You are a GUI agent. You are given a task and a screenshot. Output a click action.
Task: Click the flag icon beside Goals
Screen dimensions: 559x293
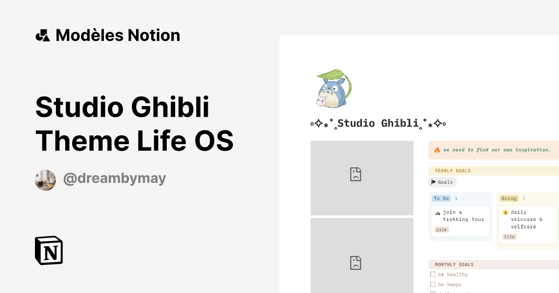pos(434,182)
